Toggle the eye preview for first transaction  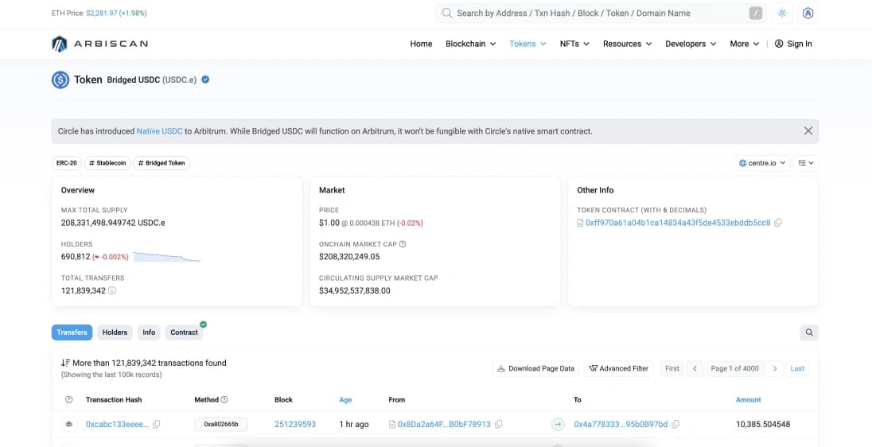pyautogui.click(x=68, y=425)
